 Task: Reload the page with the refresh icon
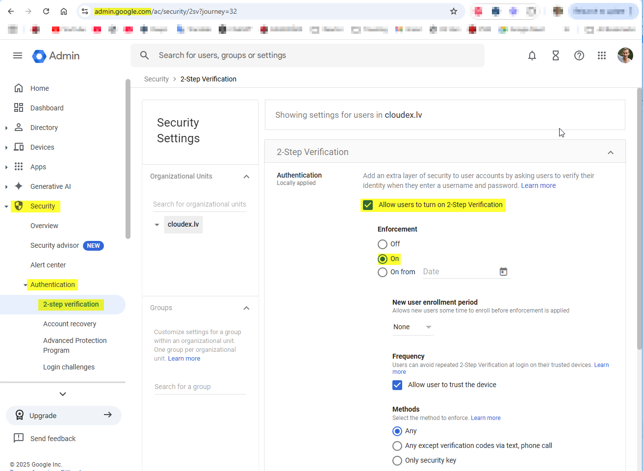click(46, 11)
